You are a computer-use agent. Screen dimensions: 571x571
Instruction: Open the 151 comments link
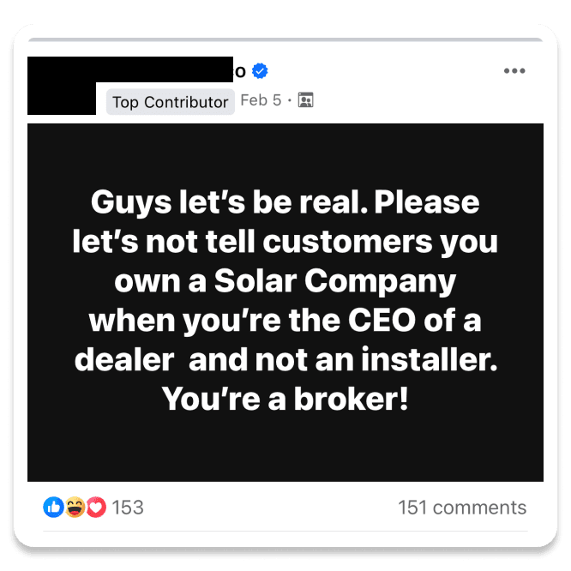462,508
